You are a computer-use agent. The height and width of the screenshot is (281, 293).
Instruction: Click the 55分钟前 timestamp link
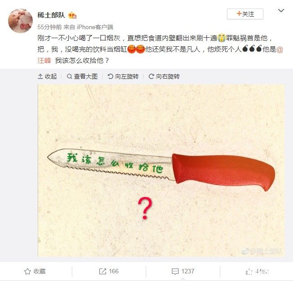[49, 27]
